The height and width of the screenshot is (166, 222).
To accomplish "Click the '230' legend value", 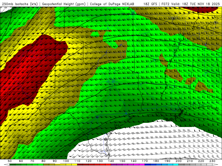I will click(x=212, y=161).
